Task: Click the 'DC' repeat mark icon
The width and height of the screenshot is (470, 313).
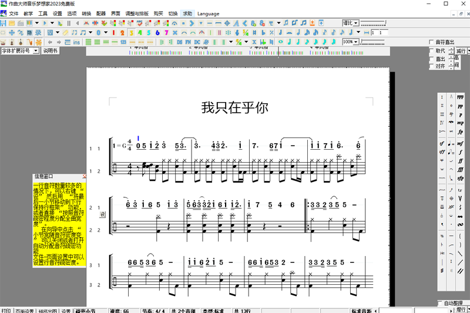Action: (197, 42)
